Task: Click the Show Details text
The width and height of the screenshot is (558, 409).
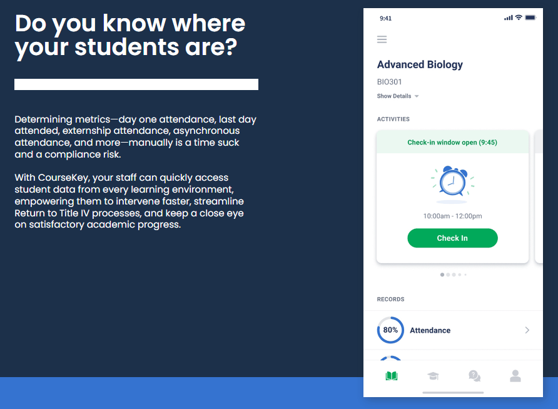Action: tap(394, 96)
